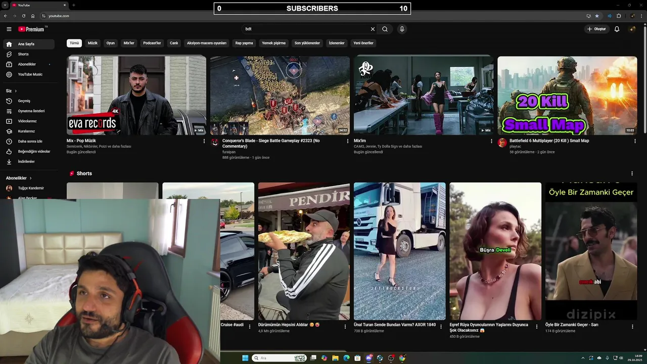
Task: Play the Ünal Turan AXOR 1840 short
Action: pyautogui.click(x=399, y=251)
